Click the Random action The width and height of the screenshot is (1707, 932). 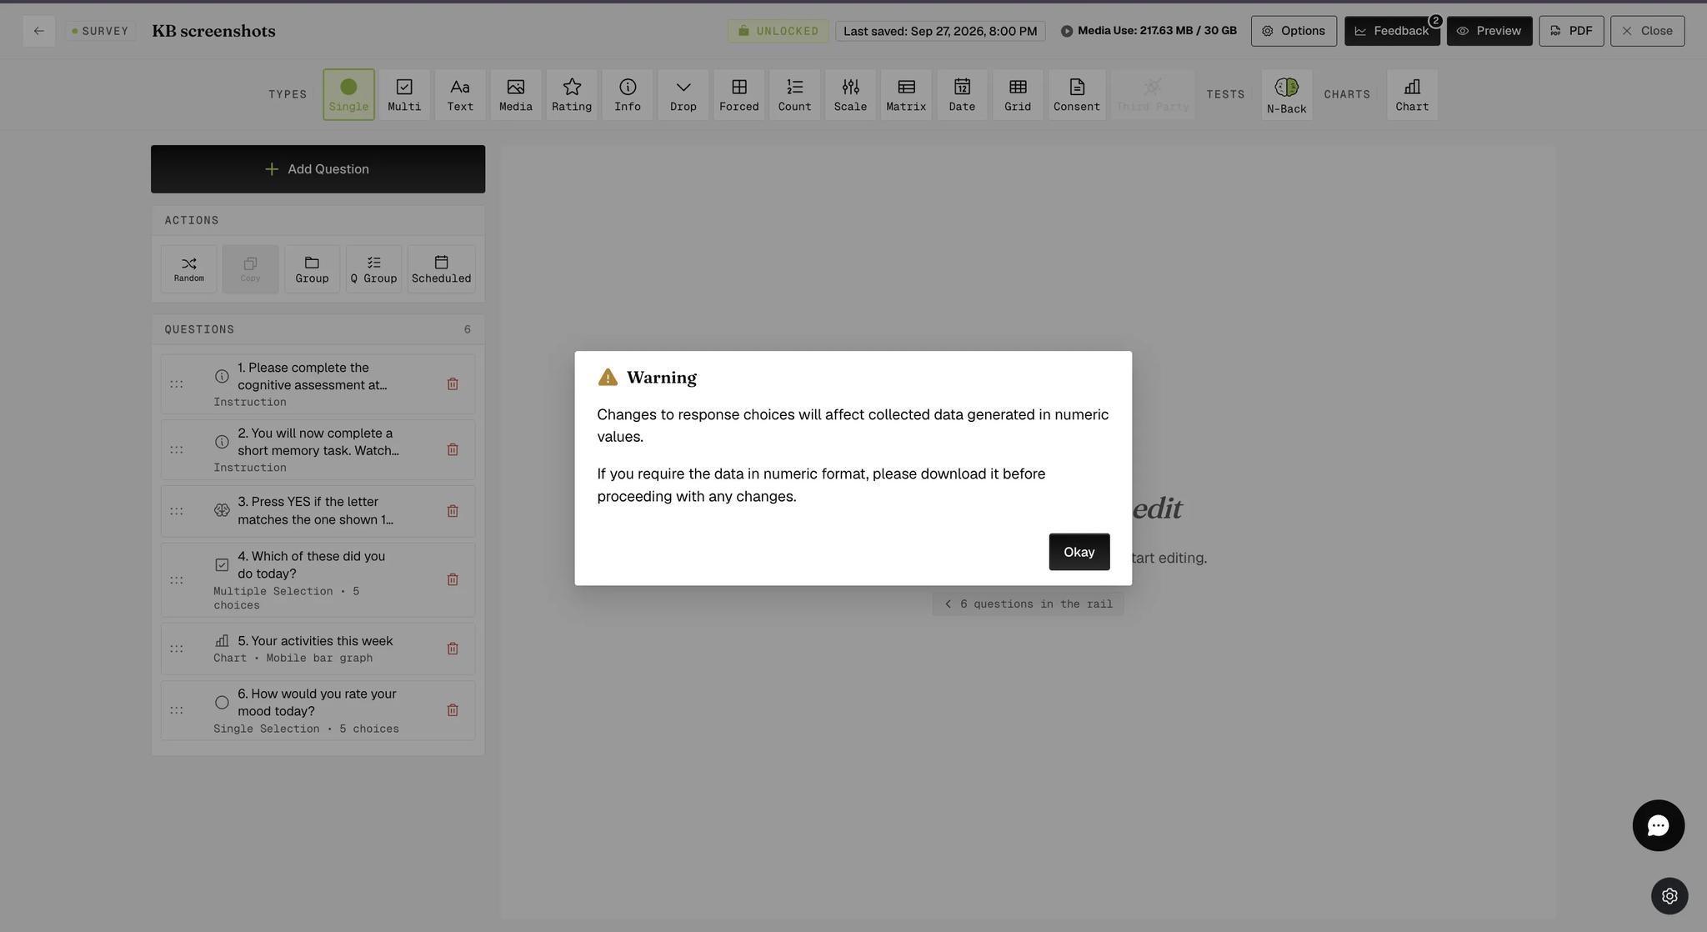[x=188, y=268]
